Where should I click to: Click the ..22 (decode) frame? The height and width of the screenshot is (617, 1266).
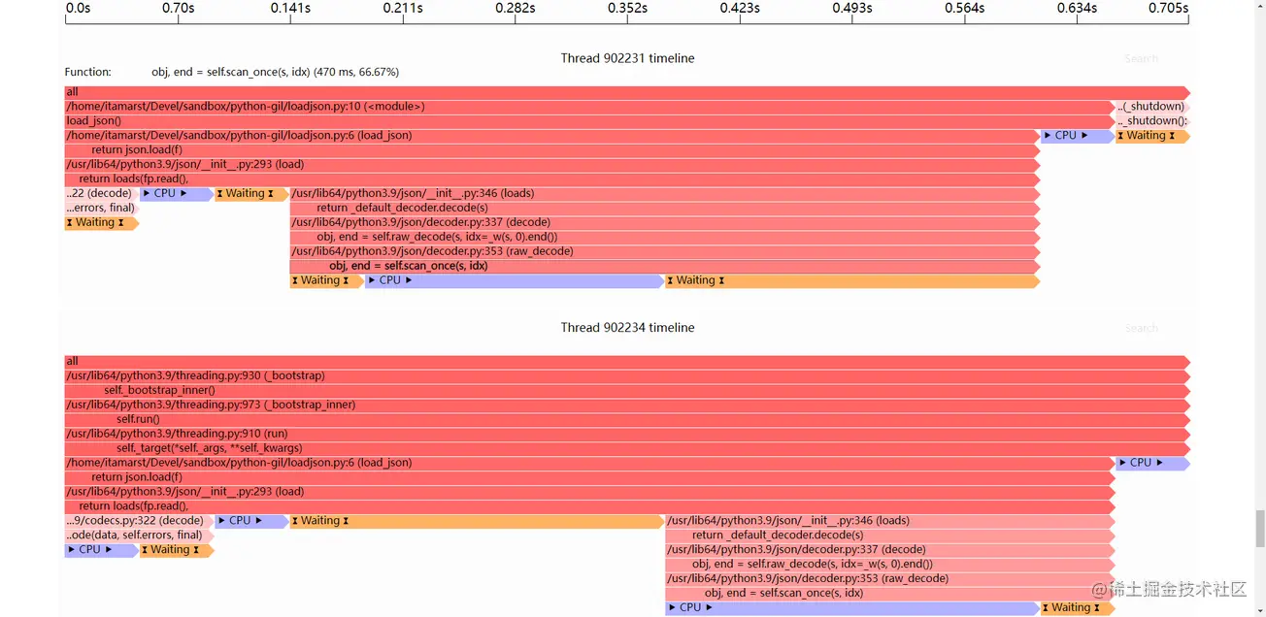pyautogui.click(x=101, y=194)
